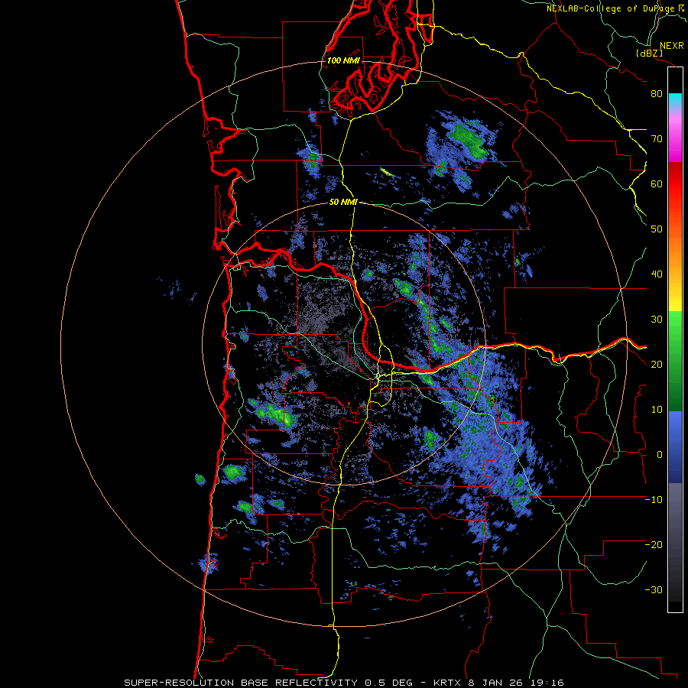Click the 60 value on the dBZ scale
The width and height of the screenshot is (688, 688).
point(657,184)
